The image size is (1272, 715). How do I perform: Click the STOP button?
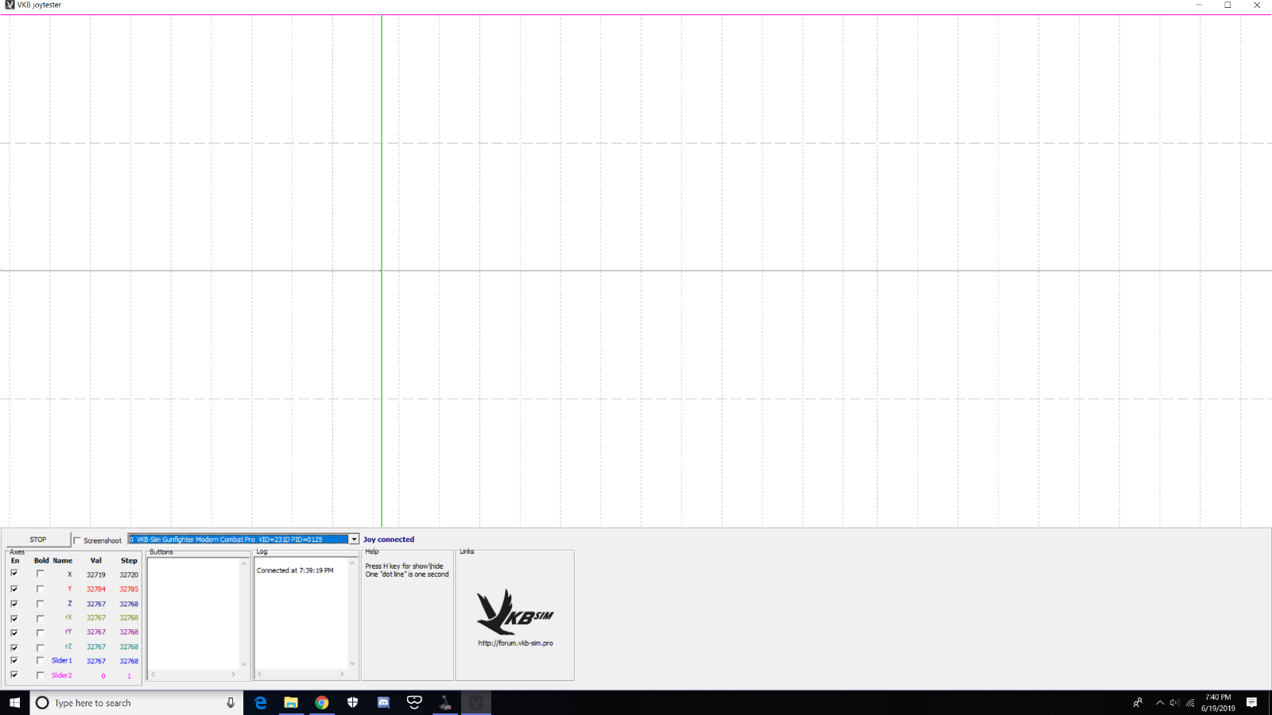[38, 539]
